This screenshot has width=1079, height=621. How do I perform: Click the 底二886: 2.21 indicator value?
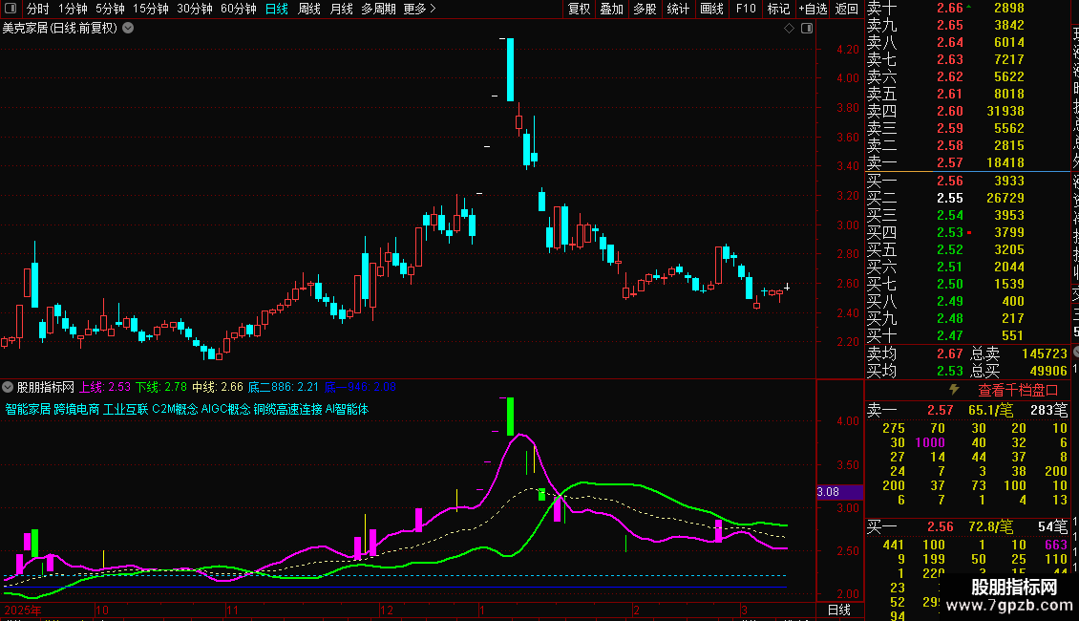tap(283, 387)
